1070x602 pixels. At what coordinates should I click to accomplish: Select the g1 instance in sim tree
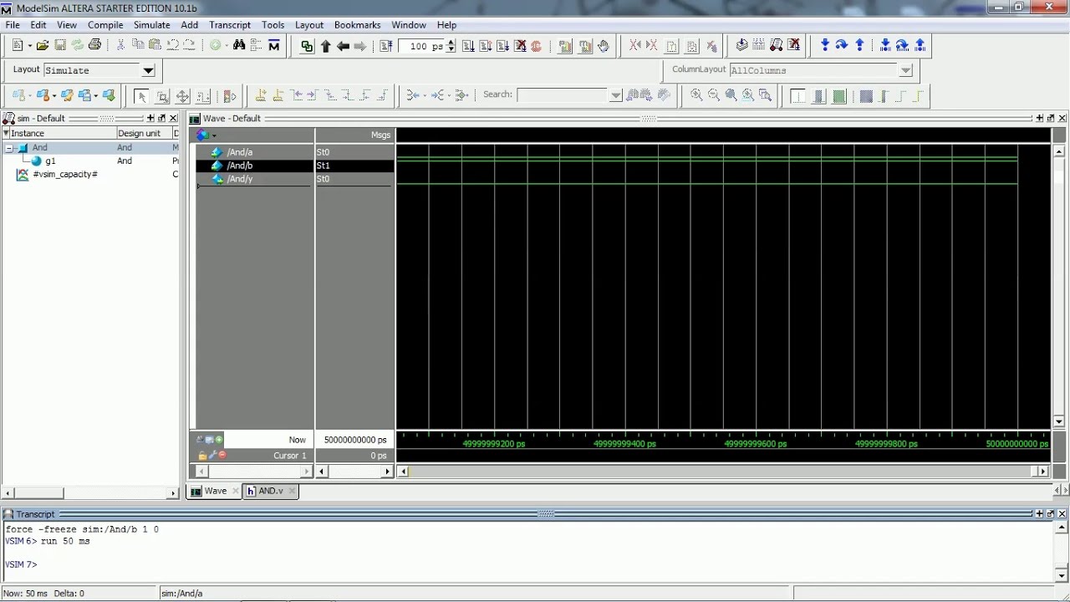point(51,161)
